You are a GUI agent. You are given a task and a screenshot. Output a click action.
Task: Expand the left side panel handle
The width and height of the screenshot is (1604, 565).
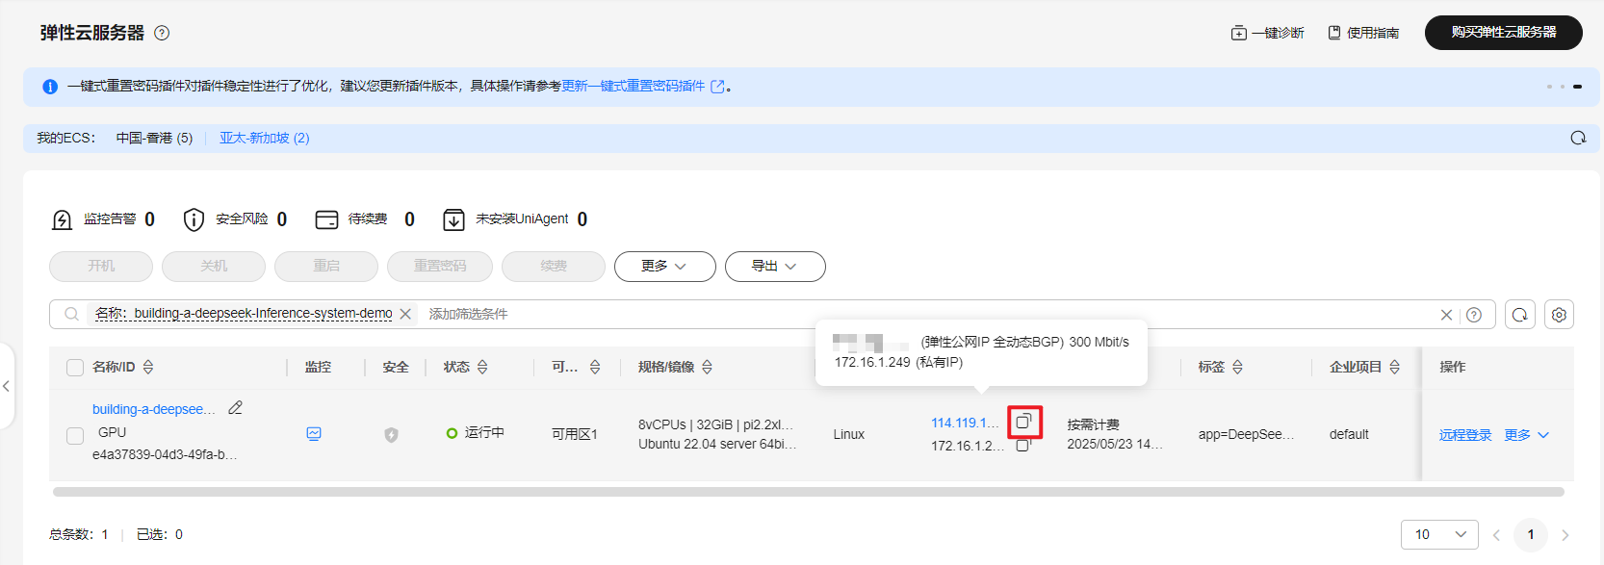coord(7,386)
